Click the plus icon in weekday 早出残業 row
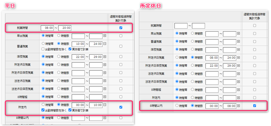The height and width of the screenshot is (126, 271). point(105,36)
